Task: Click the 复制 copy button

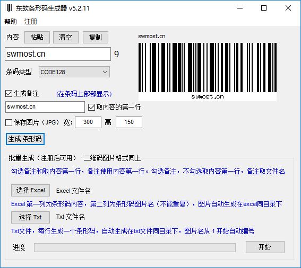Action: tap(96, 37)
